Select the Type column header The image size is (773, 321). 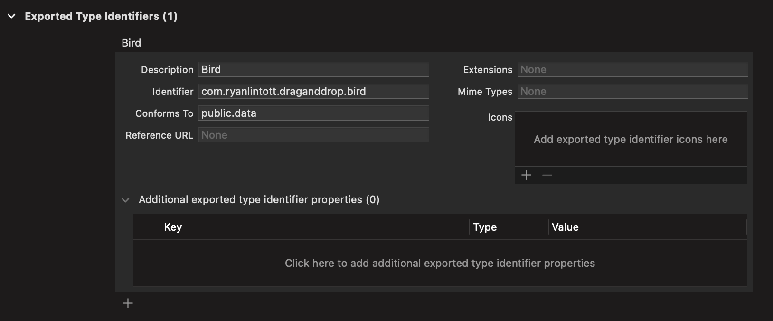click(x=485, y=227)
